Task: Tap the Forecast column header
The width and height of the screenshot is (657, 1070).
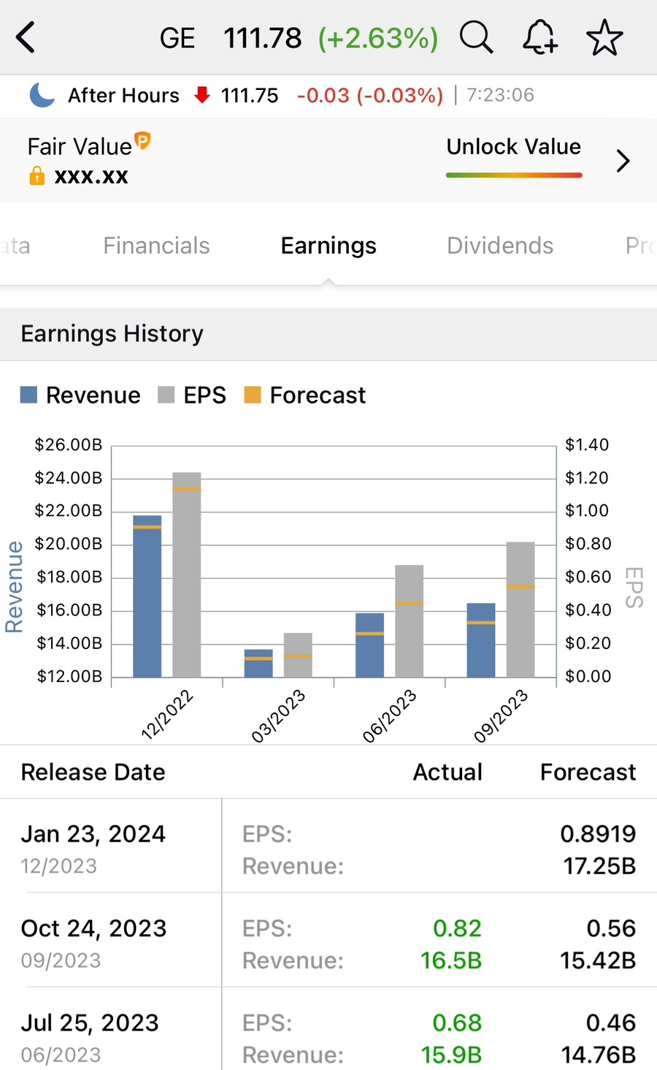Action: point(588,772)
